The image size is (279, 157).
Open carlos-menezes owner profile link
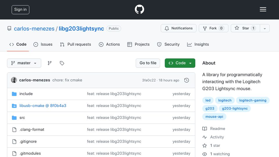tap(34, 29)
